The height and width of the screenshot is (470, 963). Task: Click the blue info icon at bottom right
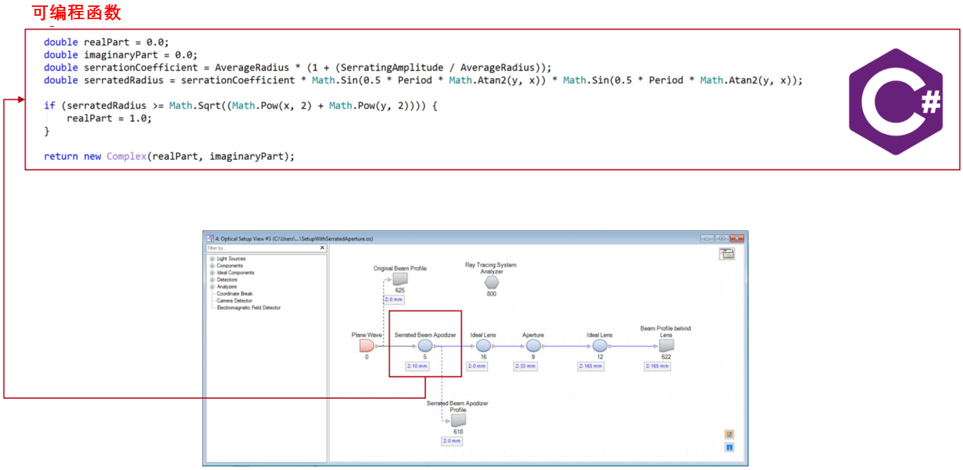729,447
